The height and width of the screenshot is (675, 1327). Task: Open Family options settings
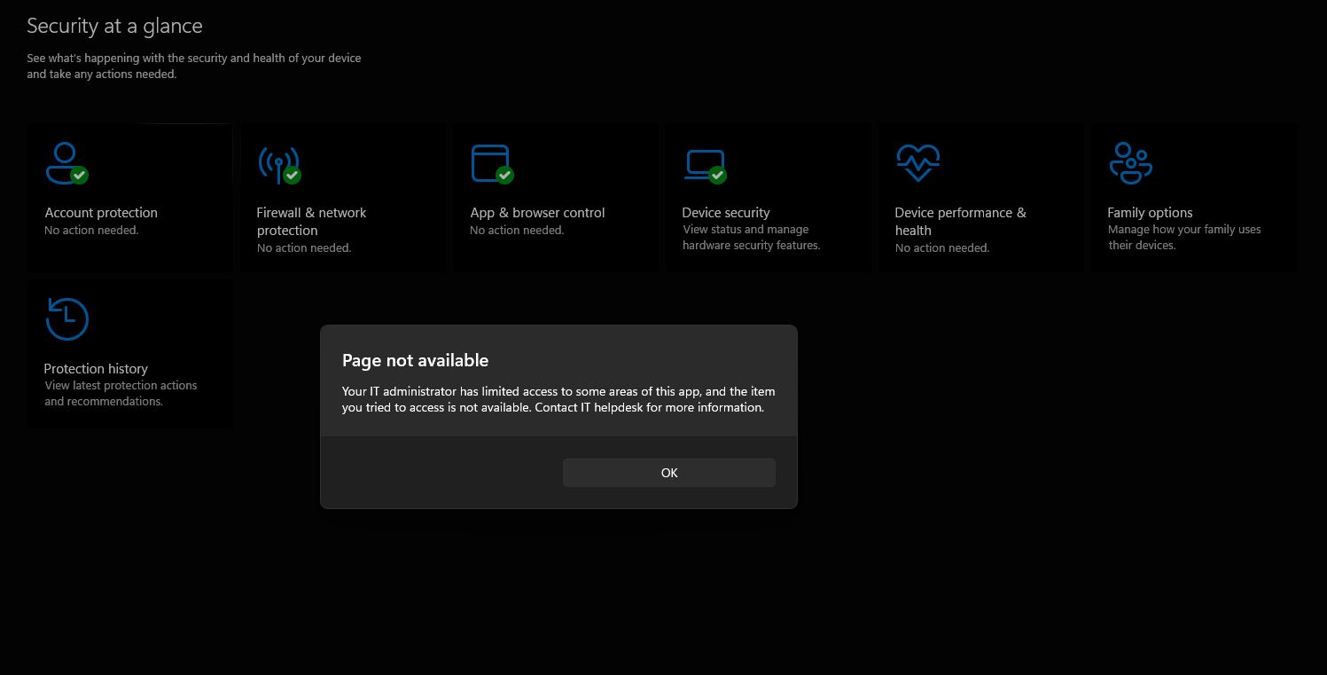coord(1193,197)
